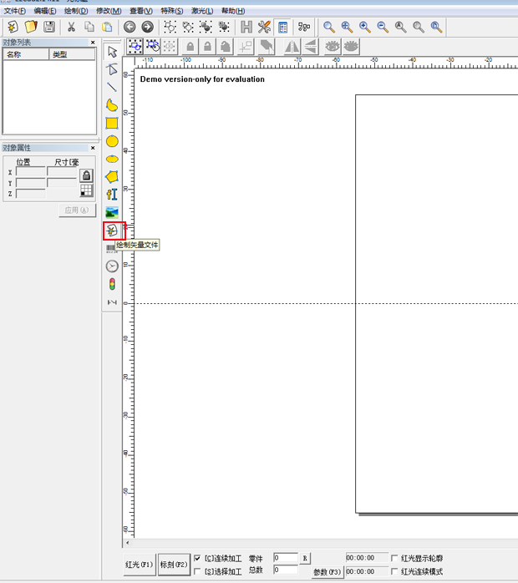Click the 类型 column header
This screenshot has height=583, width=518.
pos(72,54)
